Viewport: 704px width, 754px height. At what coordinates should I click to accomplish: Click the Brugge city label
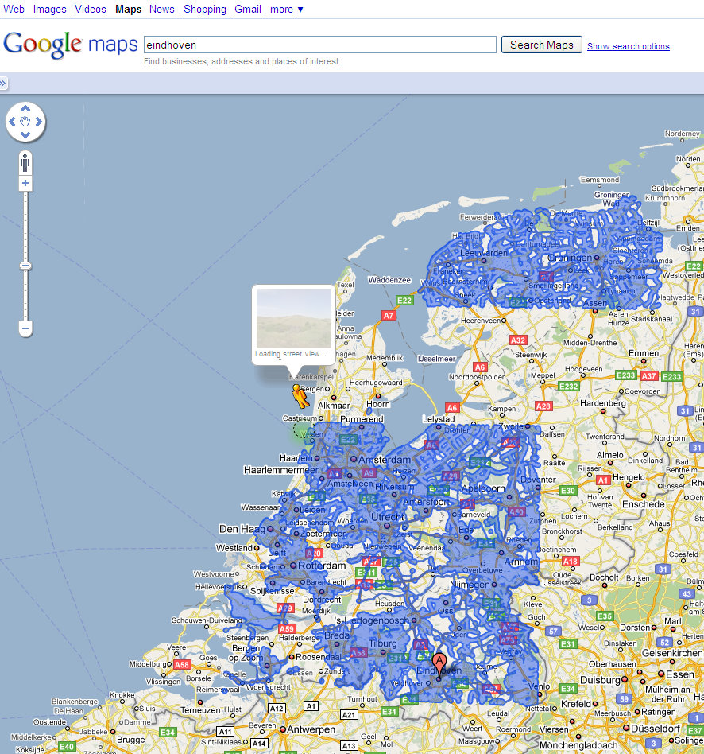(x=130, y=740)
